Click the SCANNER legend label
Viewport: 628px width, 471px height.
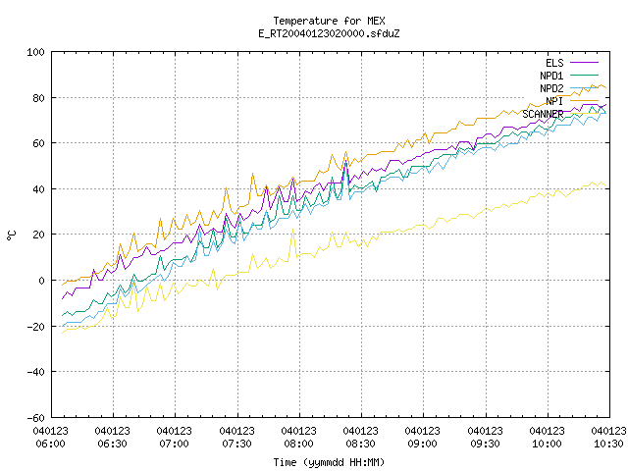click(543, 114)
